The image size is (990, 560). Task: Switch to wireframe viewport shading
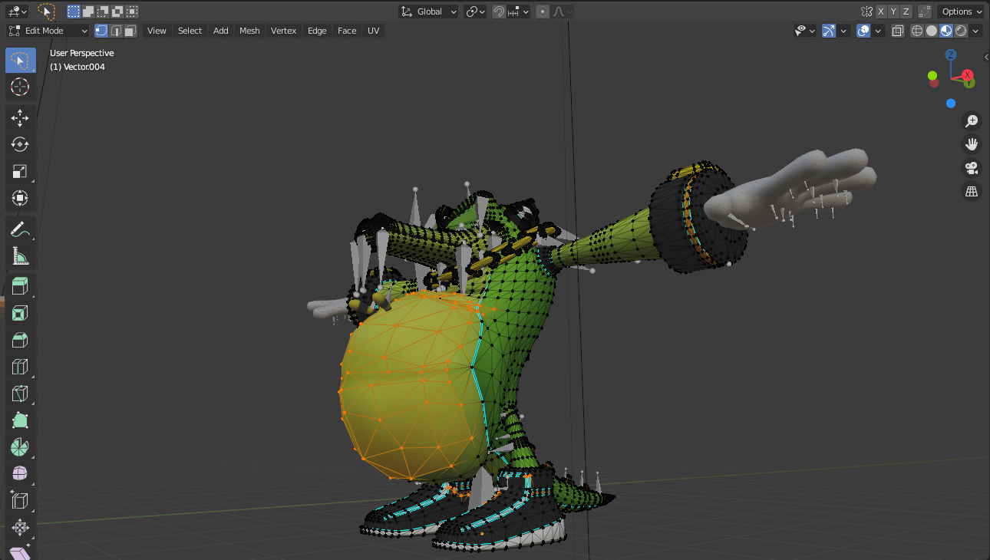(x=917, y=31)
